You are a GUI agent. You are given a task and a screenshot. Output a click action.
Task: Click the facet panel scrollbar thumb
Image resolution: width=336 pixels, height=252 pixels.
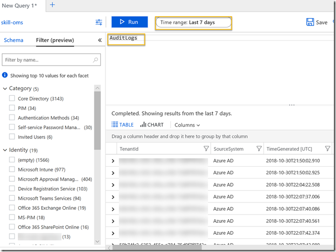[x=98, y=121]
